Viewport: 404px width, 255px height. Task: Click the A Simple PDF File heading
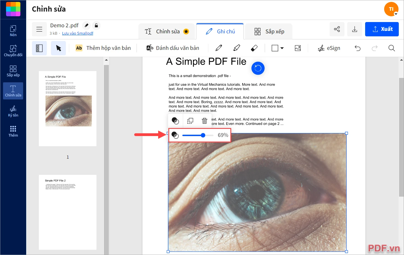[x=206, y=61]
